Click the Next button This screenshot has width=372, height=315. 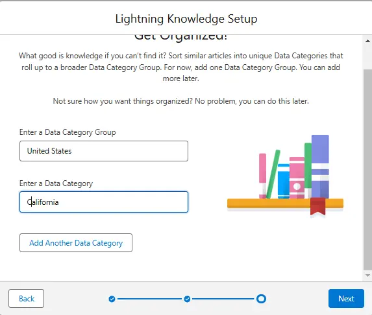tap(346, 298)
